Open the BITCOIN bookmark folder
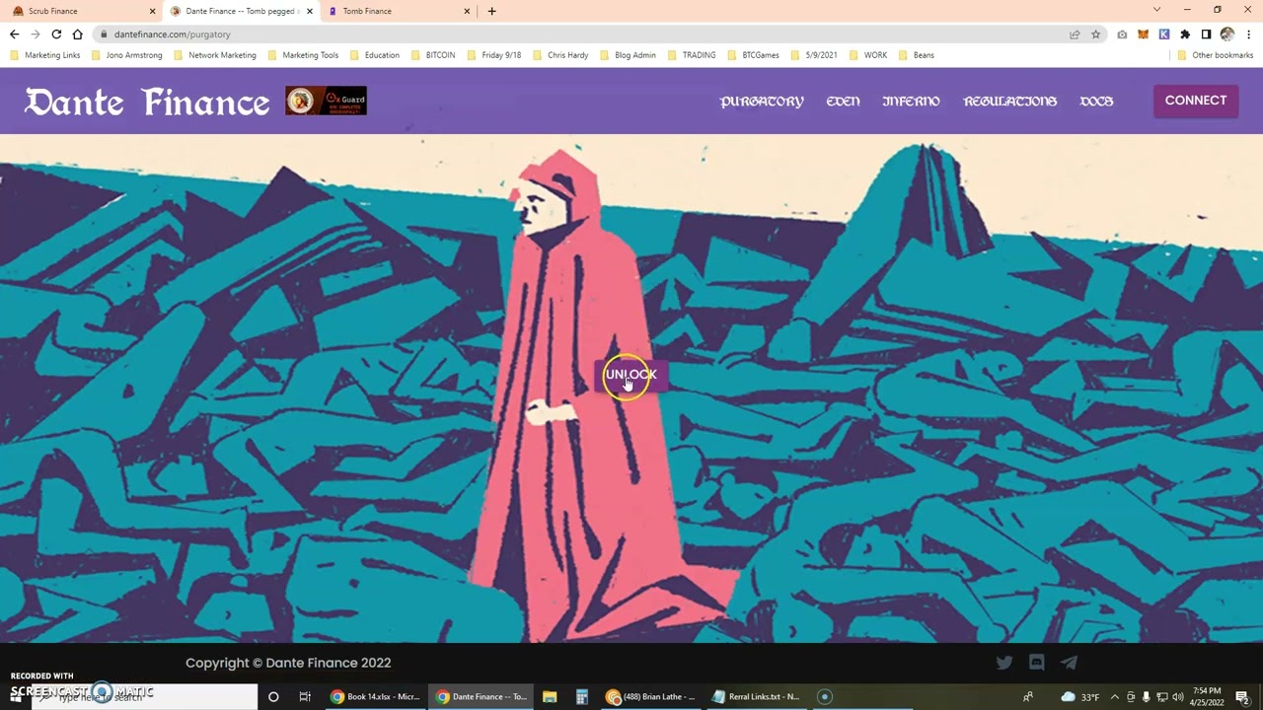The height and width of the screenshot is (710, 1263). click(x=433, y=55)
